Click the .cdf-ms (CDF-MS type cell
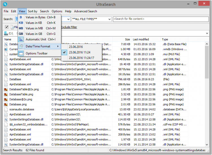212x155 pixels. 174,124
